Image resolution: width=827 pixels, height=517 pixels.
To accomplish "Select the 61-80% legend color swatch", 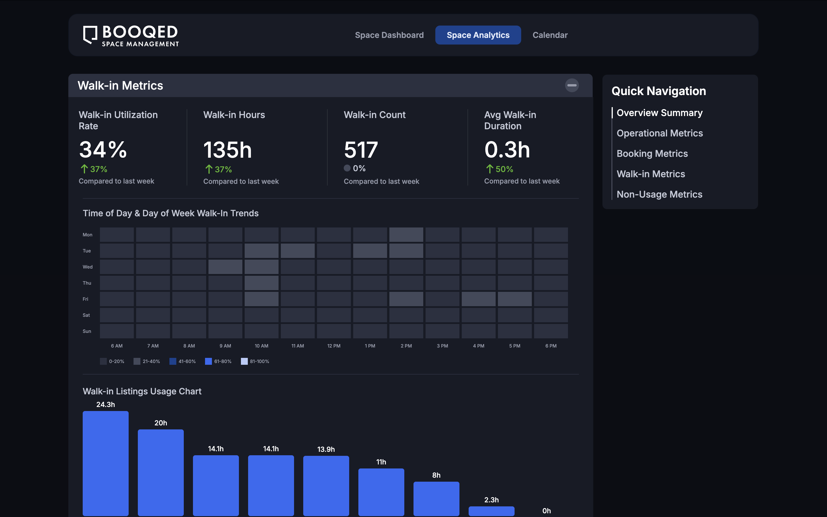I will [x=208, y=361].
